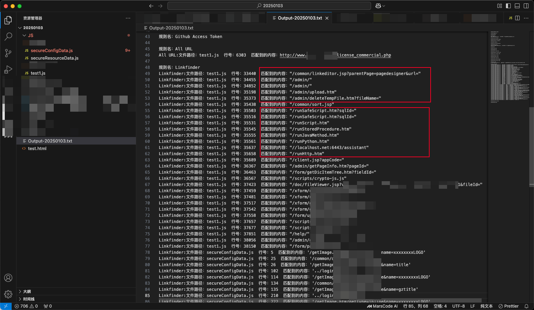534x310 pixels.
Task: Open the Run and Debug view
Action: (8, 70)
